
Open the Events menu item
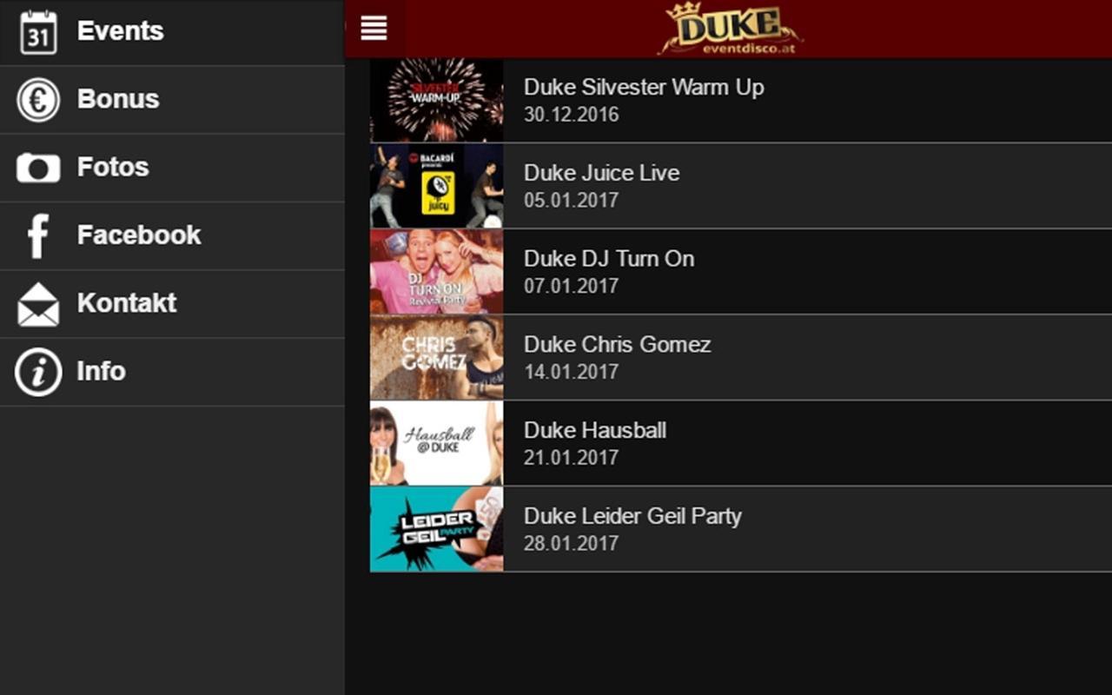(x=172, y=32)
